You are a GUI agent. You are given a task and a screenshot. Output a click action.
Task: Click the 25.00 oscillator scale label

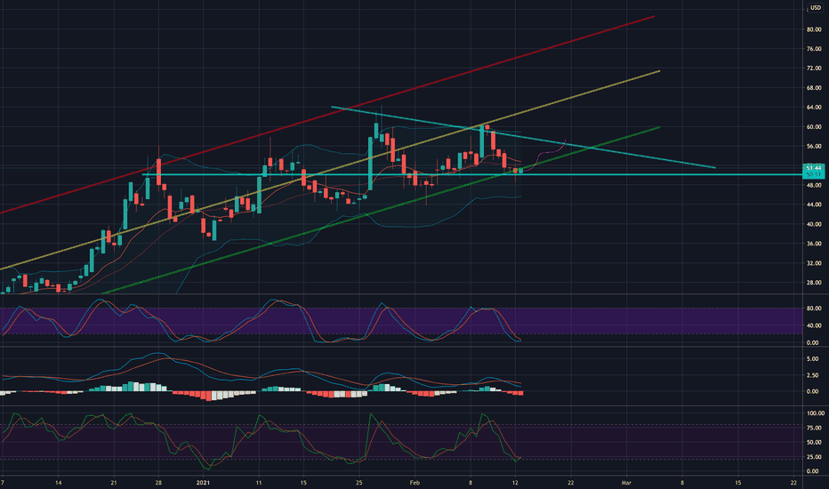(x=814, y=457)
